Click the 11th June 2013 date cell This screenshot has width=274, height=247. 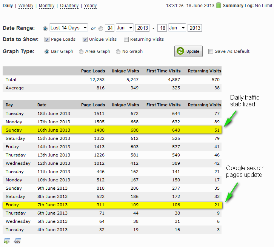tap(54, 172)
